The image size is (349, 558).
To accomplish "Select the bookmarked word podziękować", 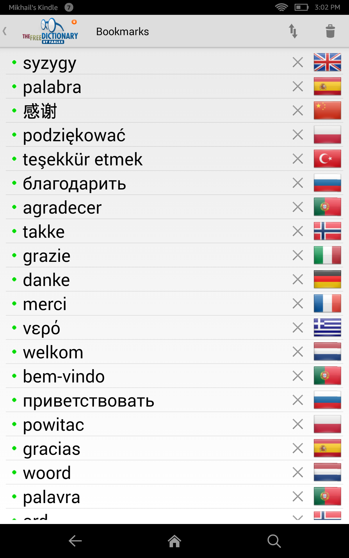I will (74, 135).
